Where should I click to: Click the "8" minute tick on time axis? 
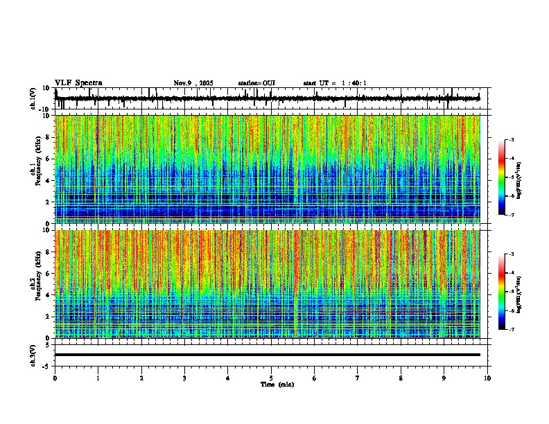401,378
